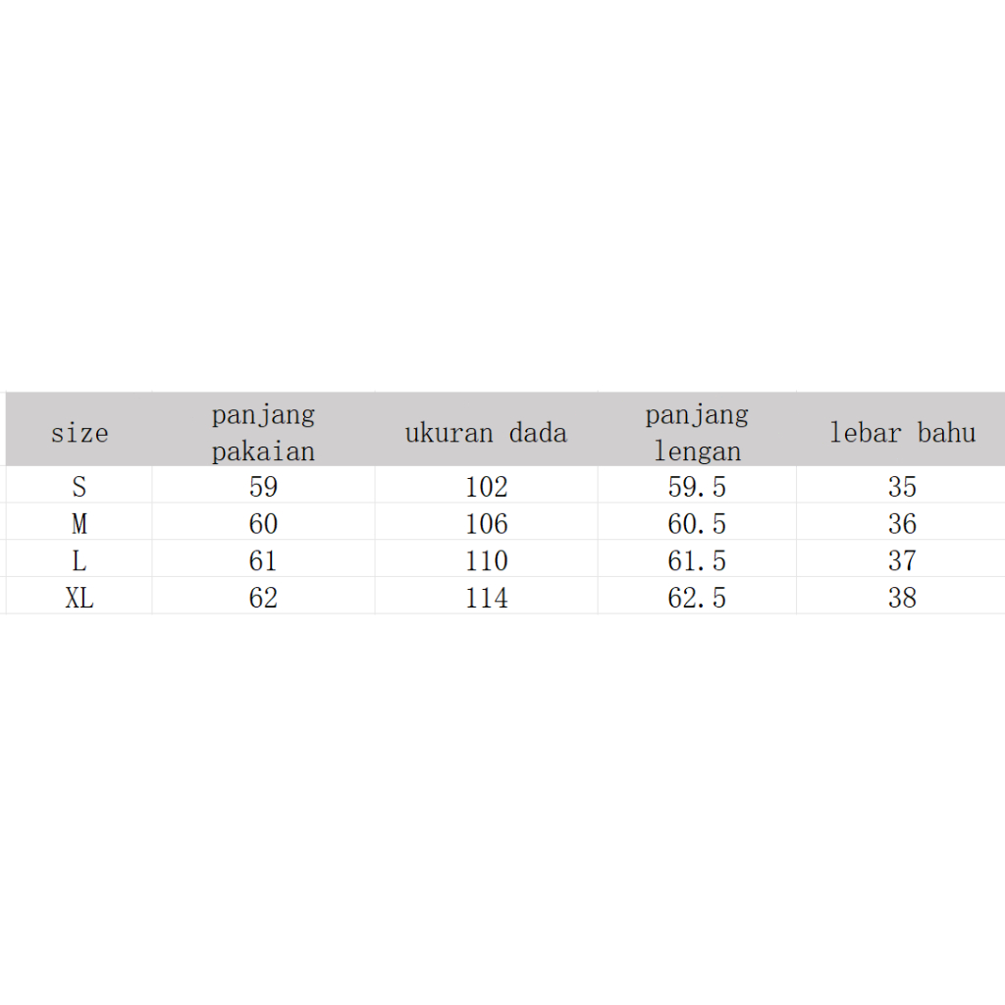The width and height of the screenshot is (1005, 1005).
Task: Select the size S row label
Action: (x=79, y=487)
